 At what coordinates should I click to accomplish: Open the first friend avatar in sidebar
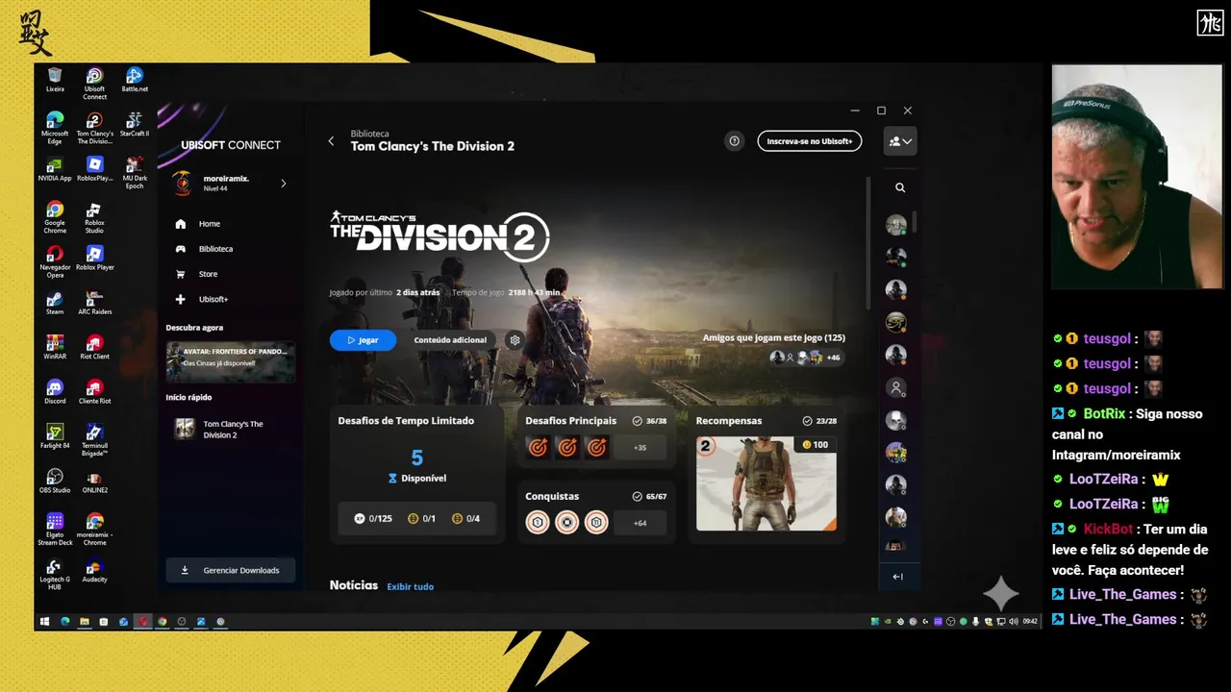[896, 225]
